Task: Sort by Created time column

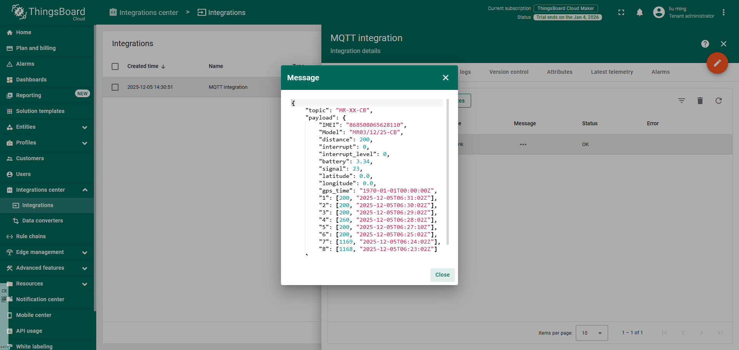Action: pyautogui.click(x=146, y=66)
